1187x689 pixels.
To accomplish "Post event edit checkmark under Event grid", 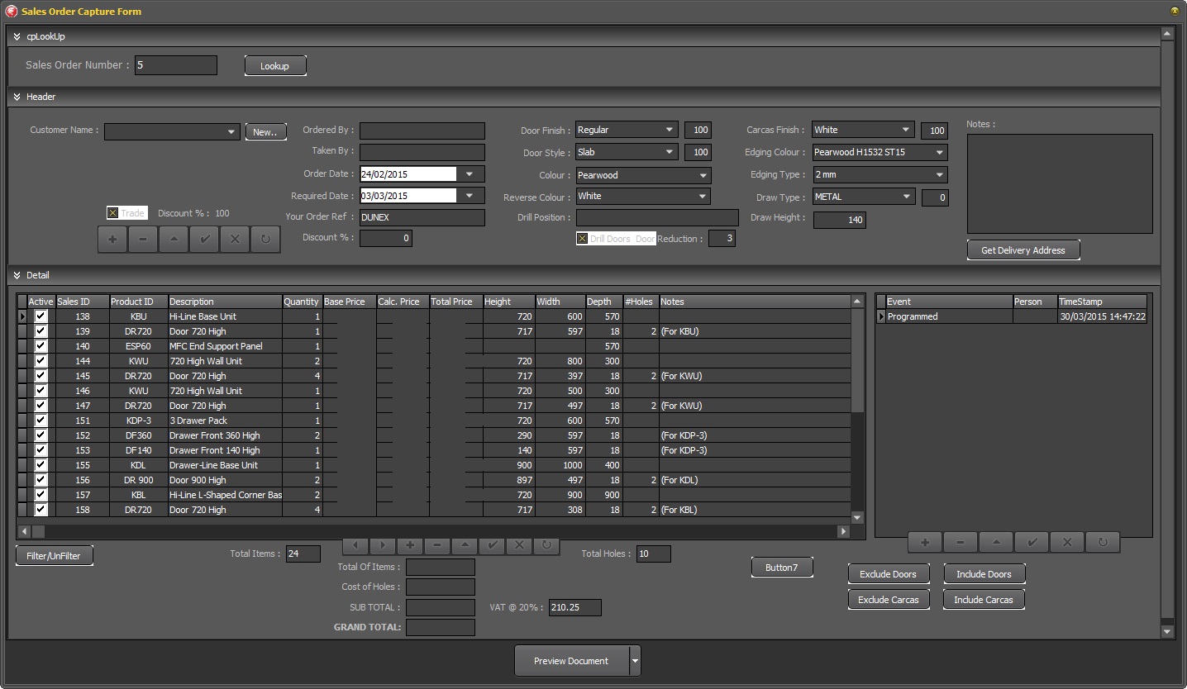I will click(1032, 543).
